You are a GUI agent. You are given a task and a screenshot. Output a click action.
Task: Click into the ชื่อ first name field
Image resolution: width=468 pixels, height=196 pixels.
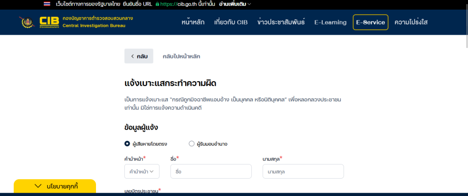[211, 171]
